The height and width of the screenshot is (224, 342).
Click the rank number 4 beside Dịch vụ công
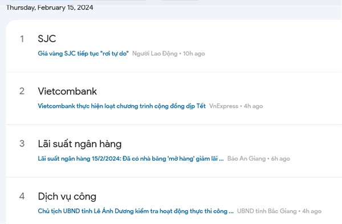click(x=22, y=196)
